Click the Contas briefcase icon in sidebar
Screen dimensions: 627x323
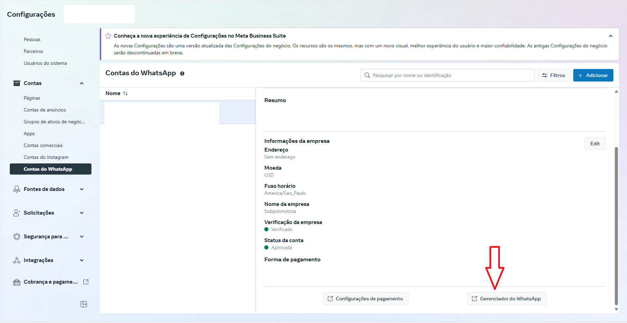(17, 83)
